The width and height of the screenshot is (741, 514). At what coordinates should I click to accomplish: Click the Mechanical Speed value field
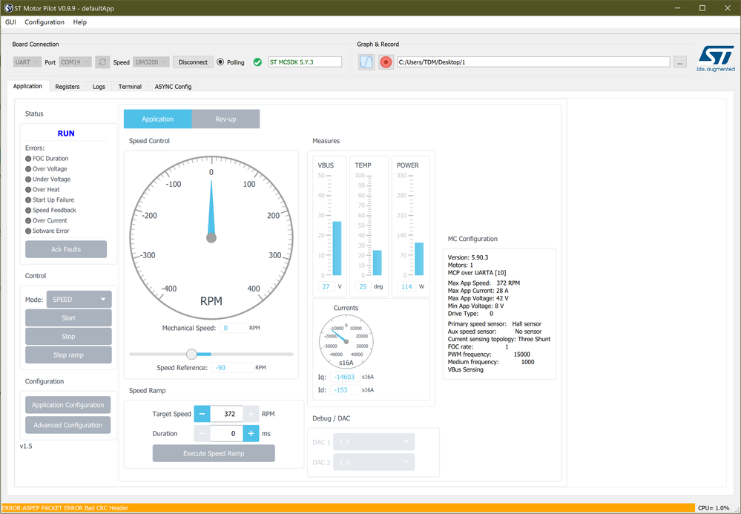[x=234, y=328]
